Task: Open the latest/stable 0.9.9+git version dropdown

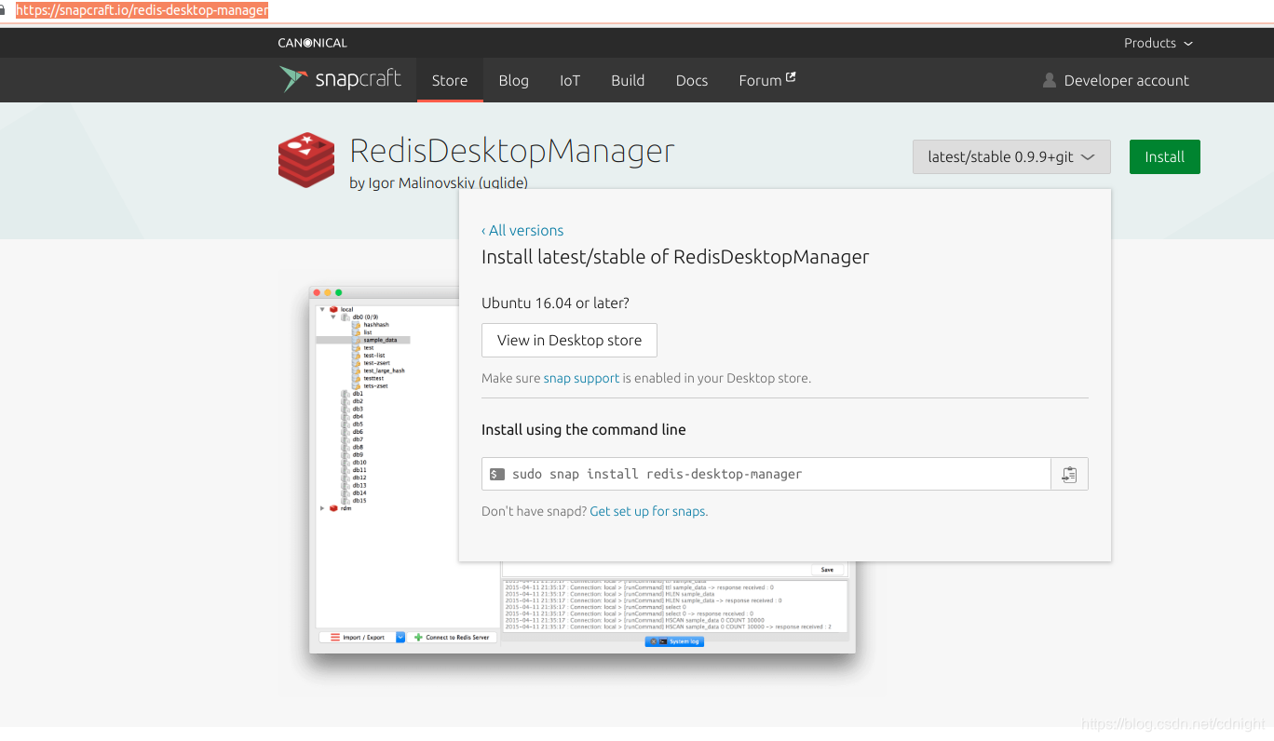Action: pos(1011,156)
